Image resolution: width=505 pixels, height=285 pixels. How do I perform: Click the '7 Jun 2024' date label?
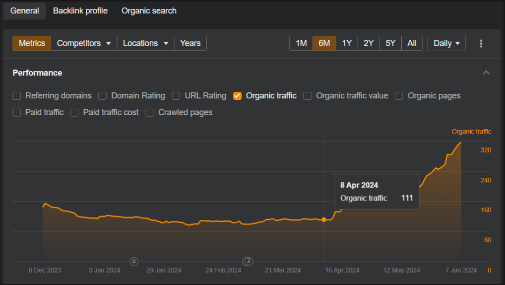pyautogui.click(x=461, y=270)
